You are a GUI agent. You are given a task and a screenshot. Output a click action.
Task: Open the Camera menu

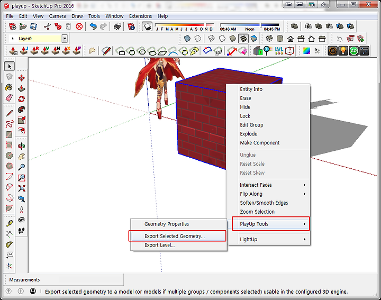click(x=57, y=16)
